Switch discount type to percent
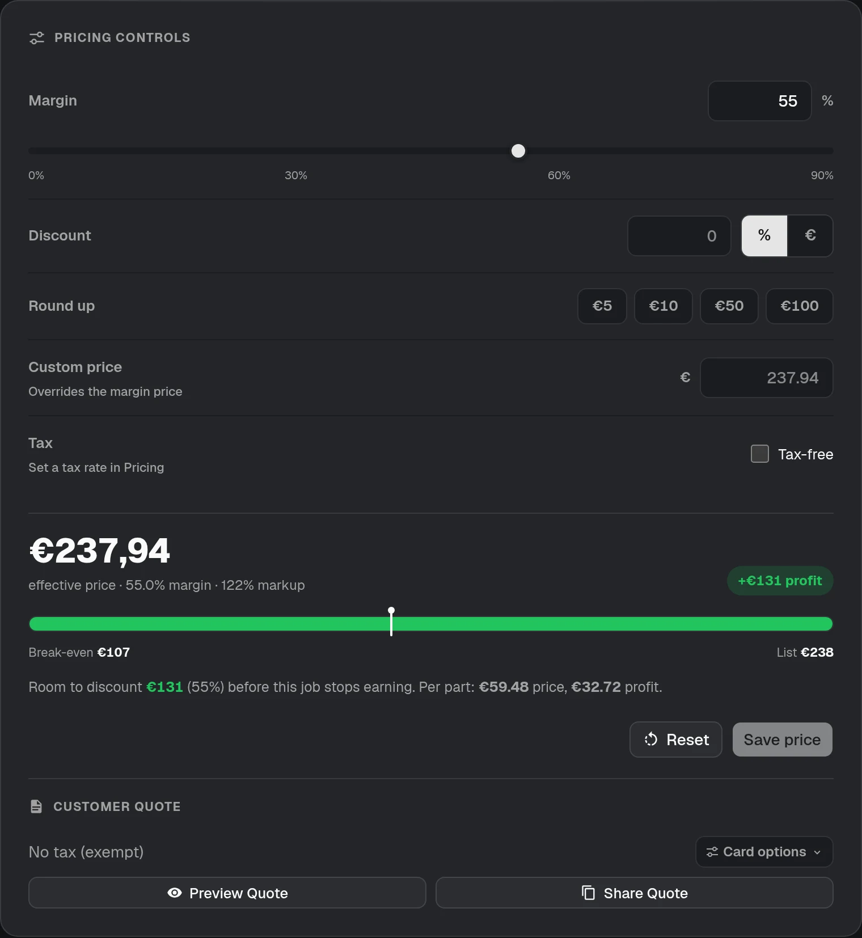The height and width of the screenshot is (938, 862). coord(764,235)
